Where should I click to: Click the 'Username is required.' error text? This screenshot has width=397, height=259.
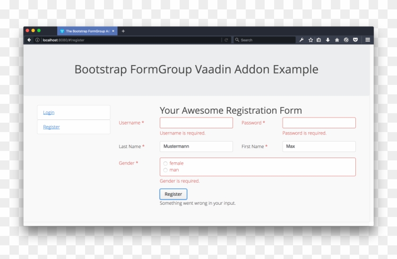tap(182, 133)
